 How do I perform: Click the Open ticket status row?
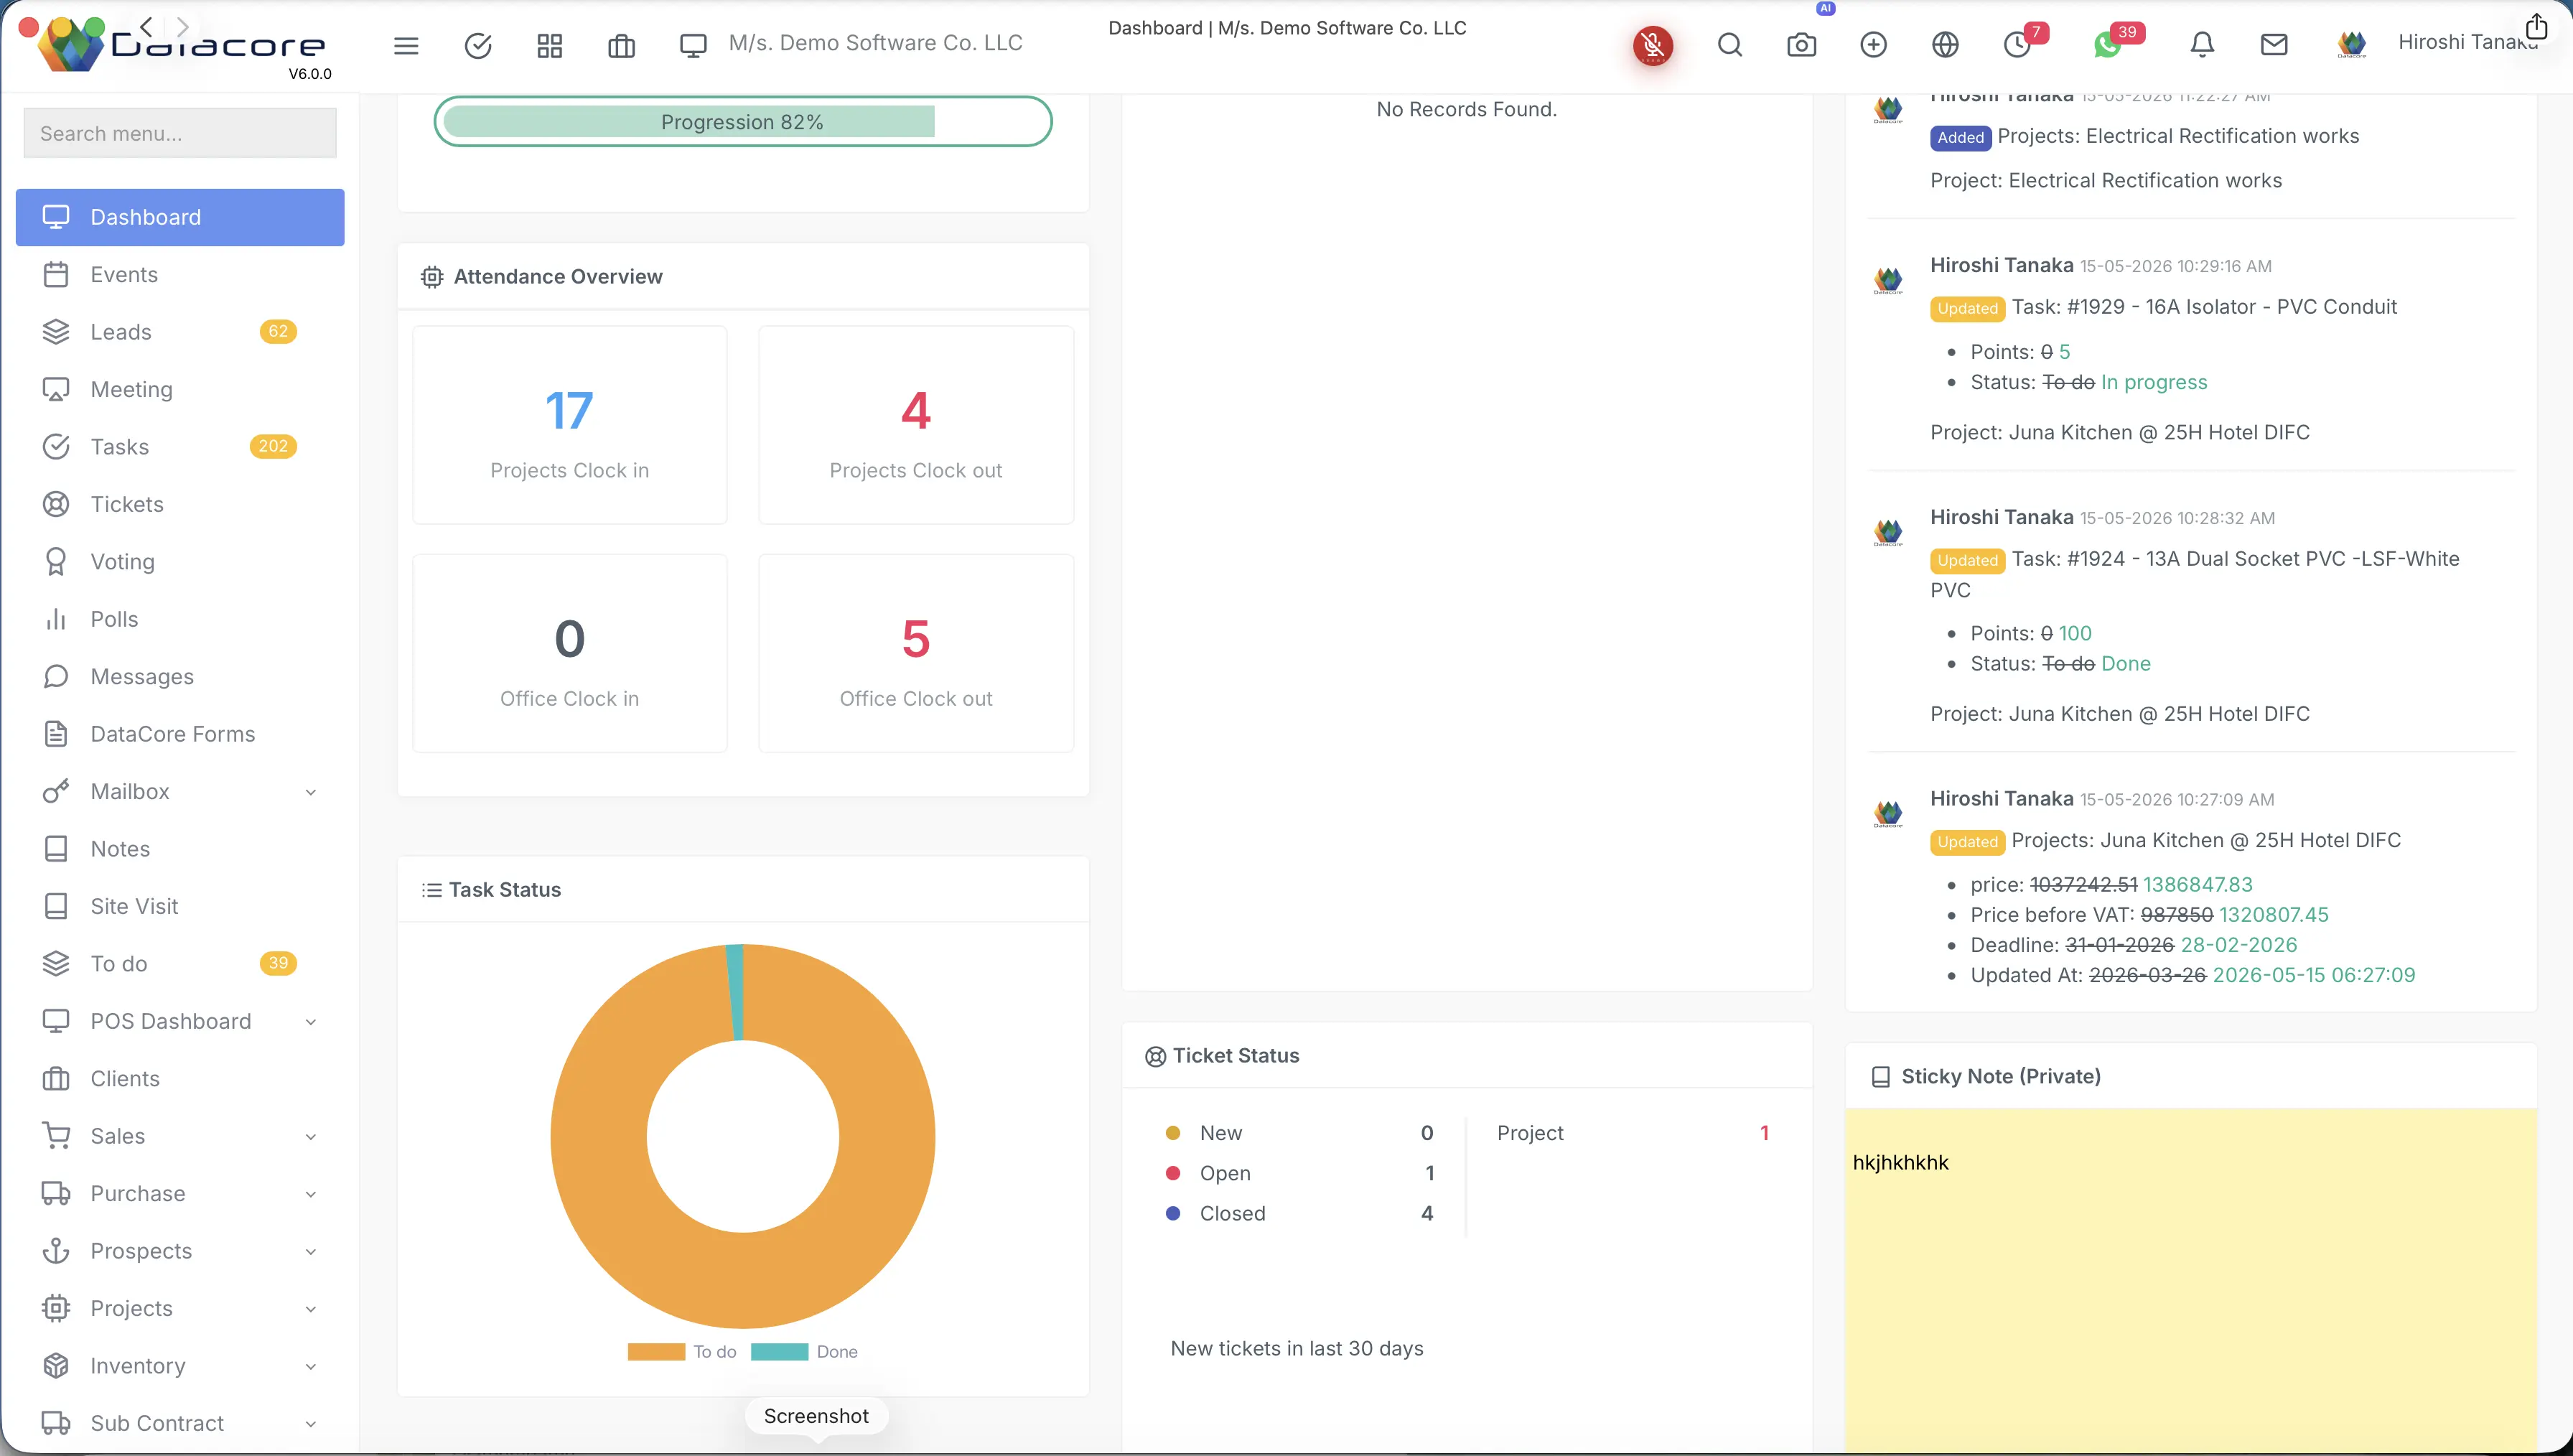1299,1173
